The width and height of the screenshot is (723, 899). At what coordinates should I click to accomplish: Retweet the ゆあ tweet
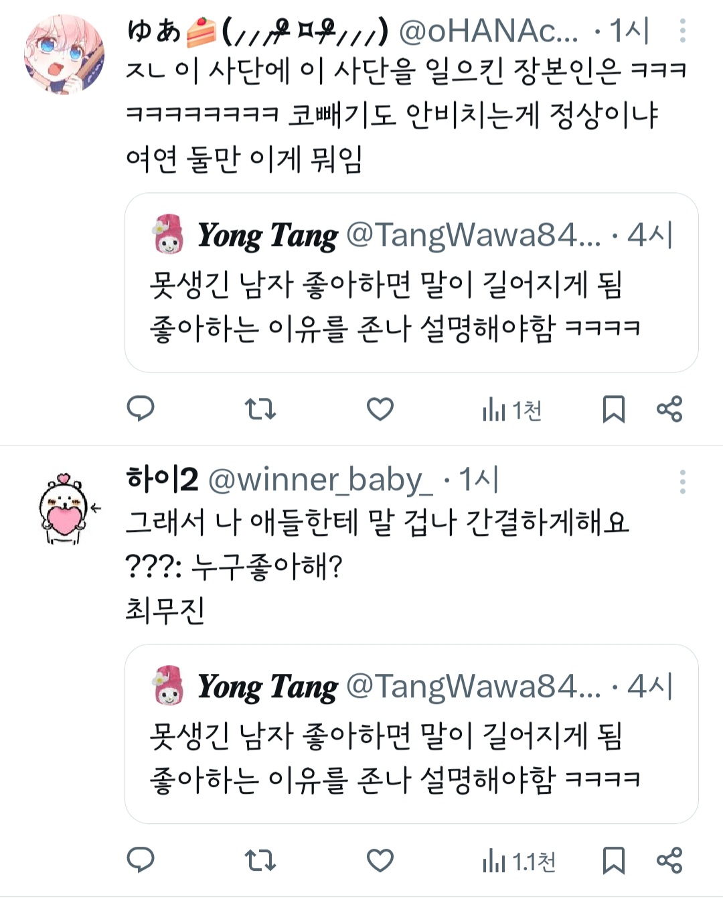tap(260, 409)
